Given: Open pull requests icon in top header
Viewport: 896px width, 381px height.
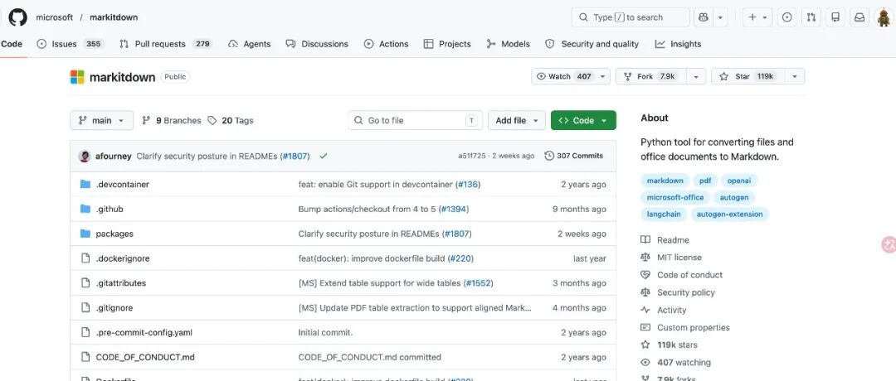Looking at the screenshot, I should (x=811, y=17).
